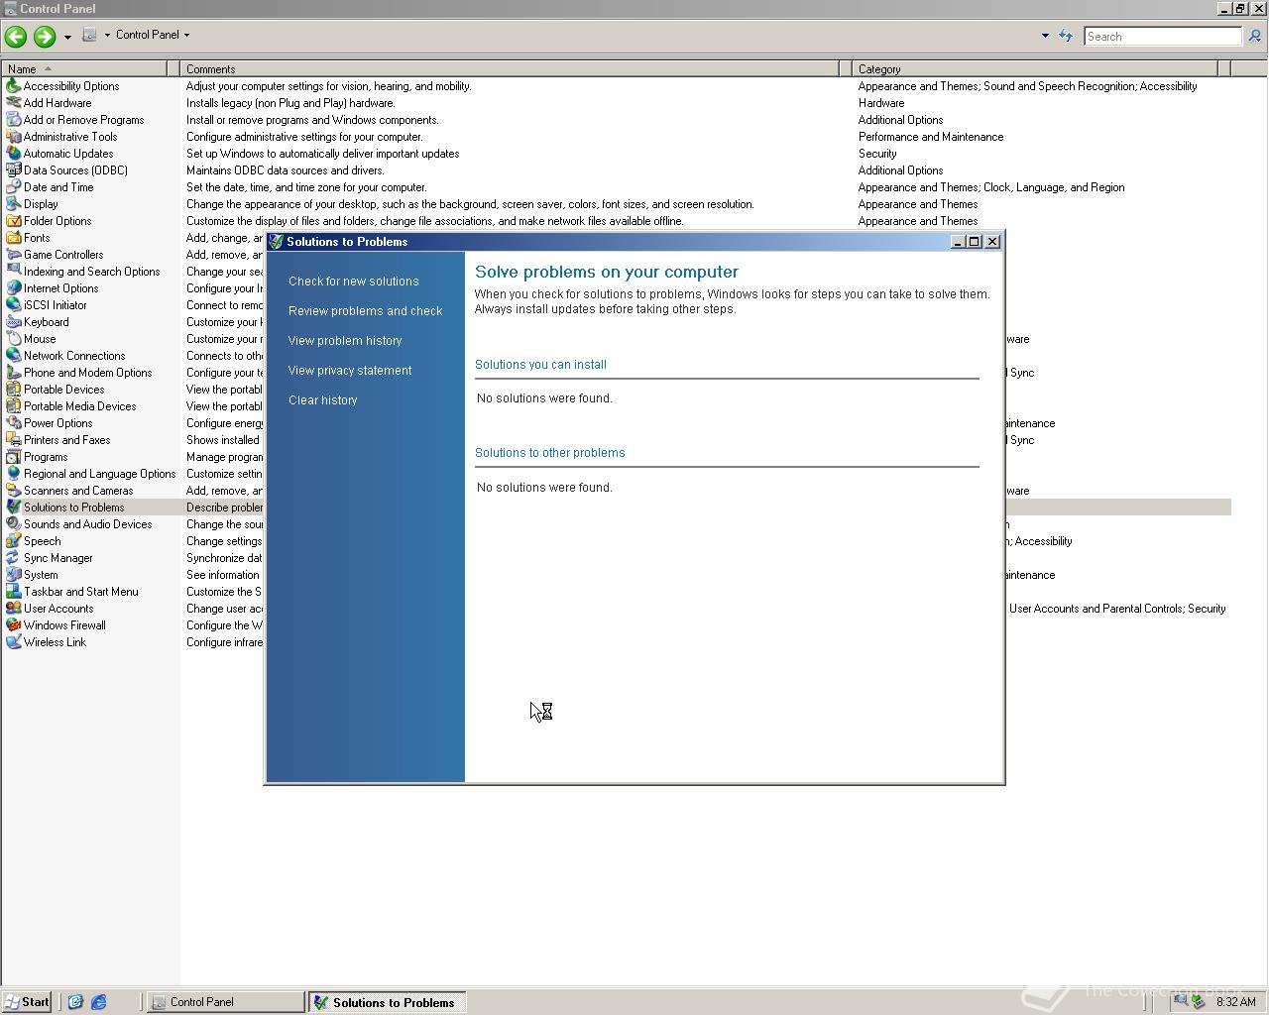Screen dimensions: 1269x1015
Task: Select the Power Options icon
Action: [x=14, y=423]
